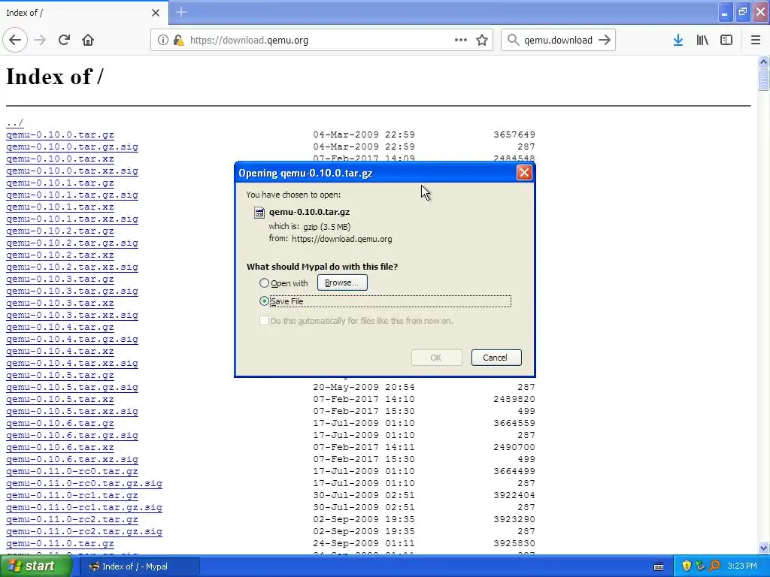Click the network tray icon
770x577 pixels.
point(700,566)
